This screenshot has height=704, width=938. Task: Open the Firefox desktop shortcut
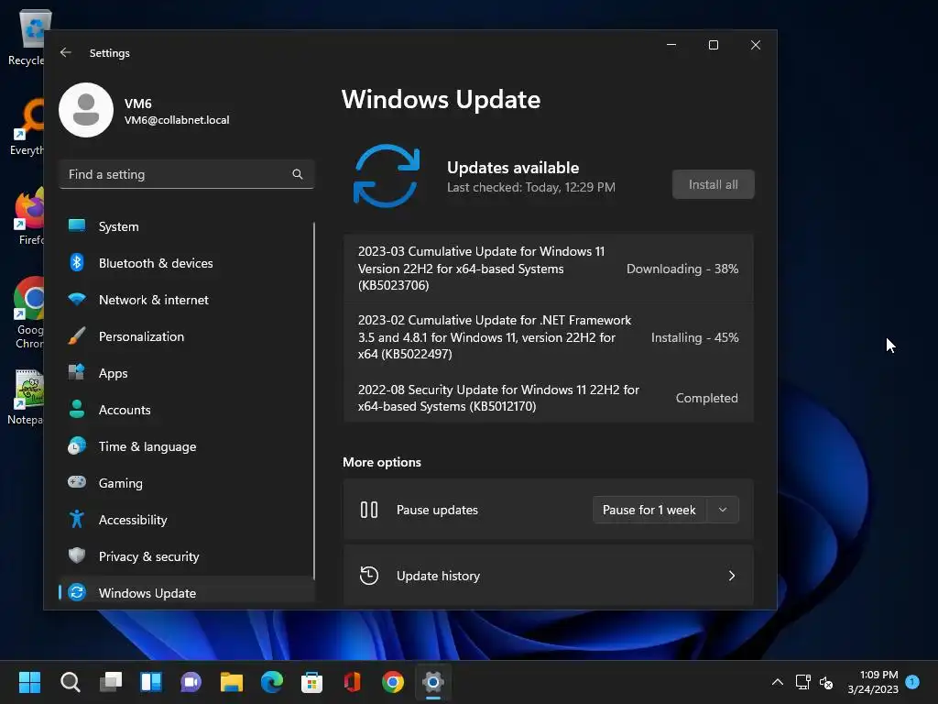pos(28,216)
